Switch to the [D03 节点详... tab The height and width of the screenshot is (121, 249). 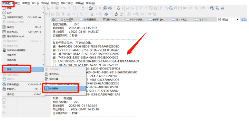point(136,20)
